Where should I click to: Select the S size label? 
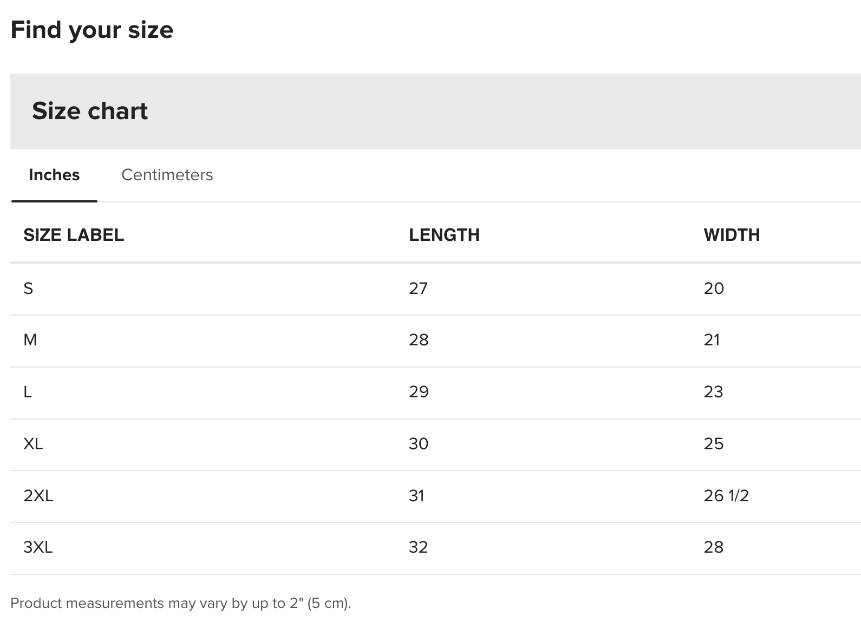(28, 289)
